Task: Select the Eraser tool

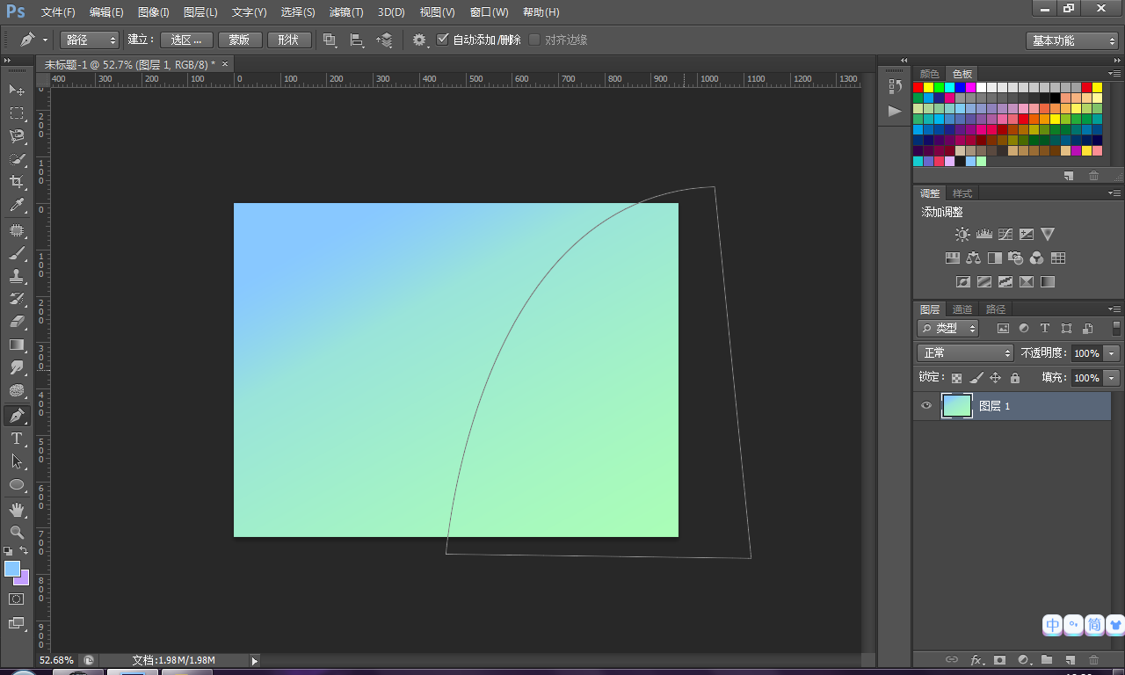Action: pos(17,322)
